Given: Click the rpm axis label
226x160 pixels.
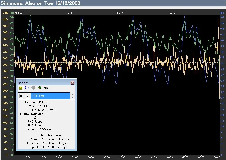Looking at the screenshot, I should tap(12, 13).
